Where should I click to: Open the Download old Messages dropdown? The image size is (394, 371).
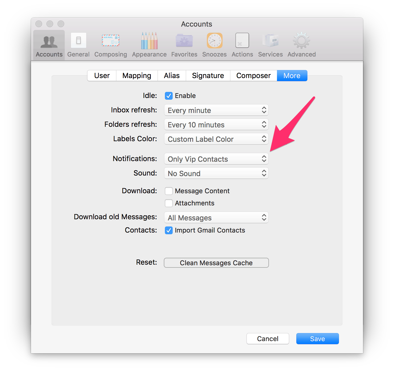[x=216, y=218]
